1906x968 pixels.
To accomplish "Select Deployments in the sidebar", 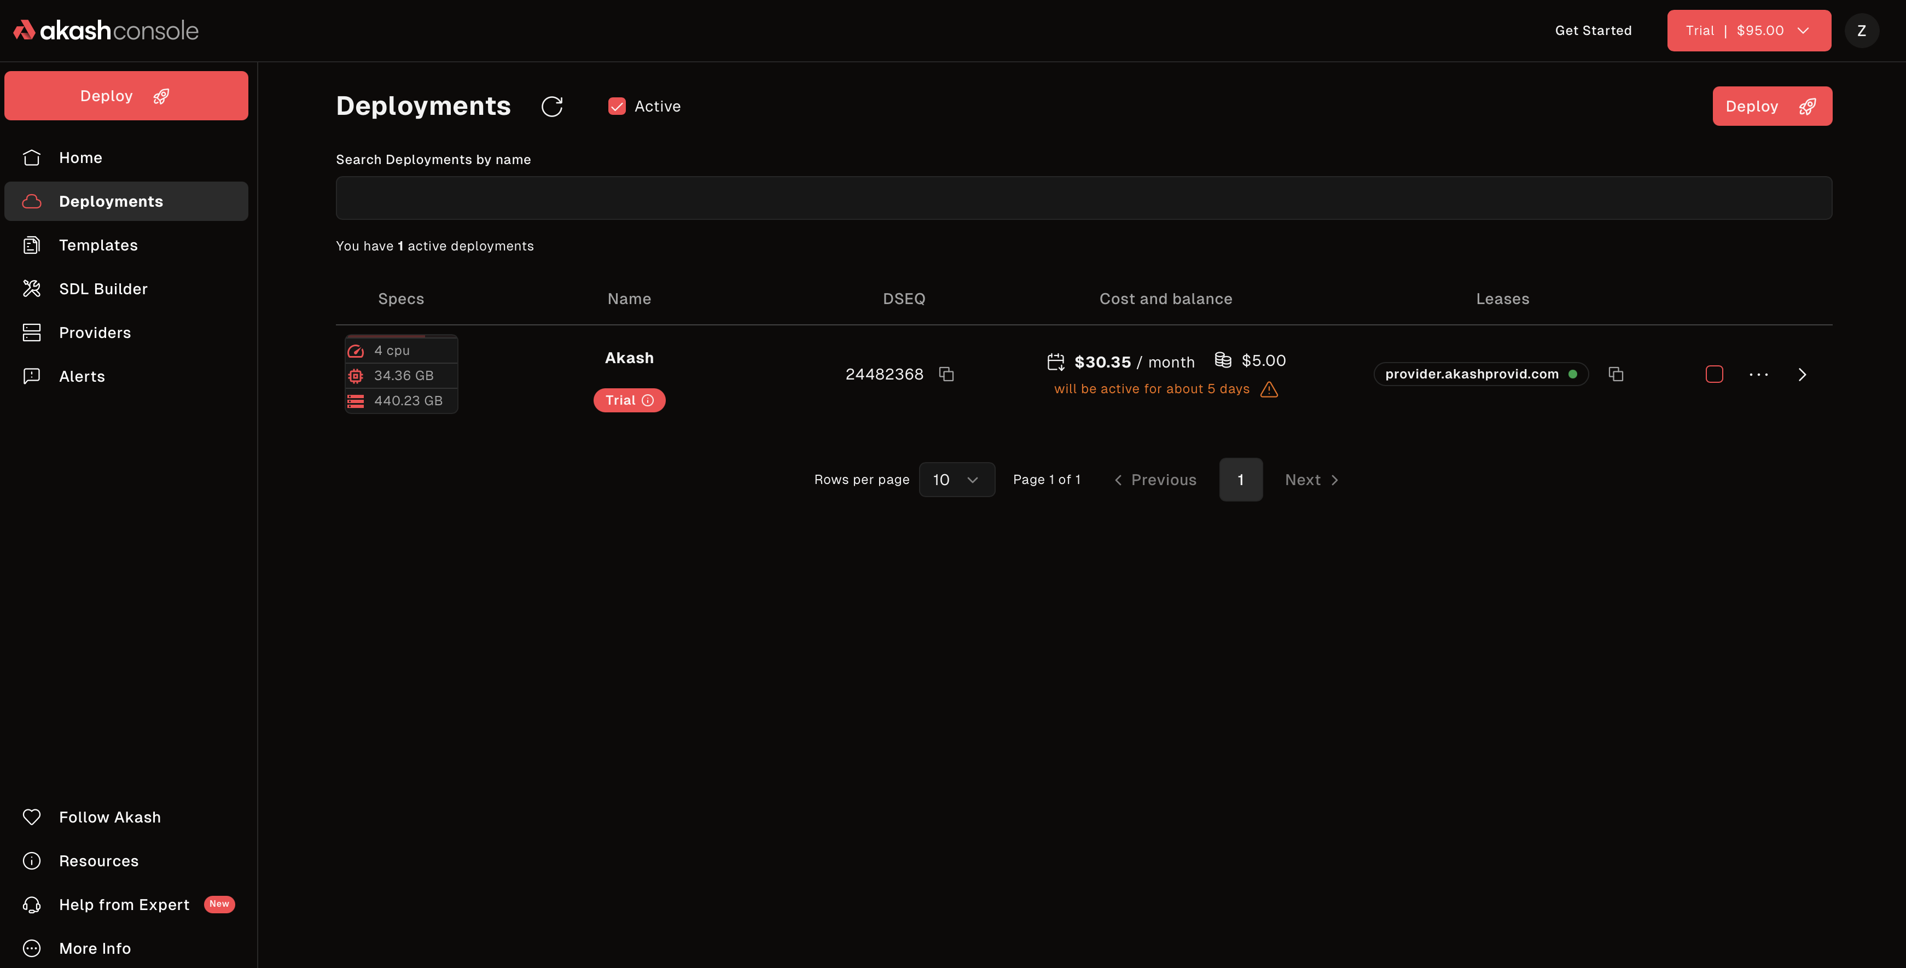I will [111, 200].
